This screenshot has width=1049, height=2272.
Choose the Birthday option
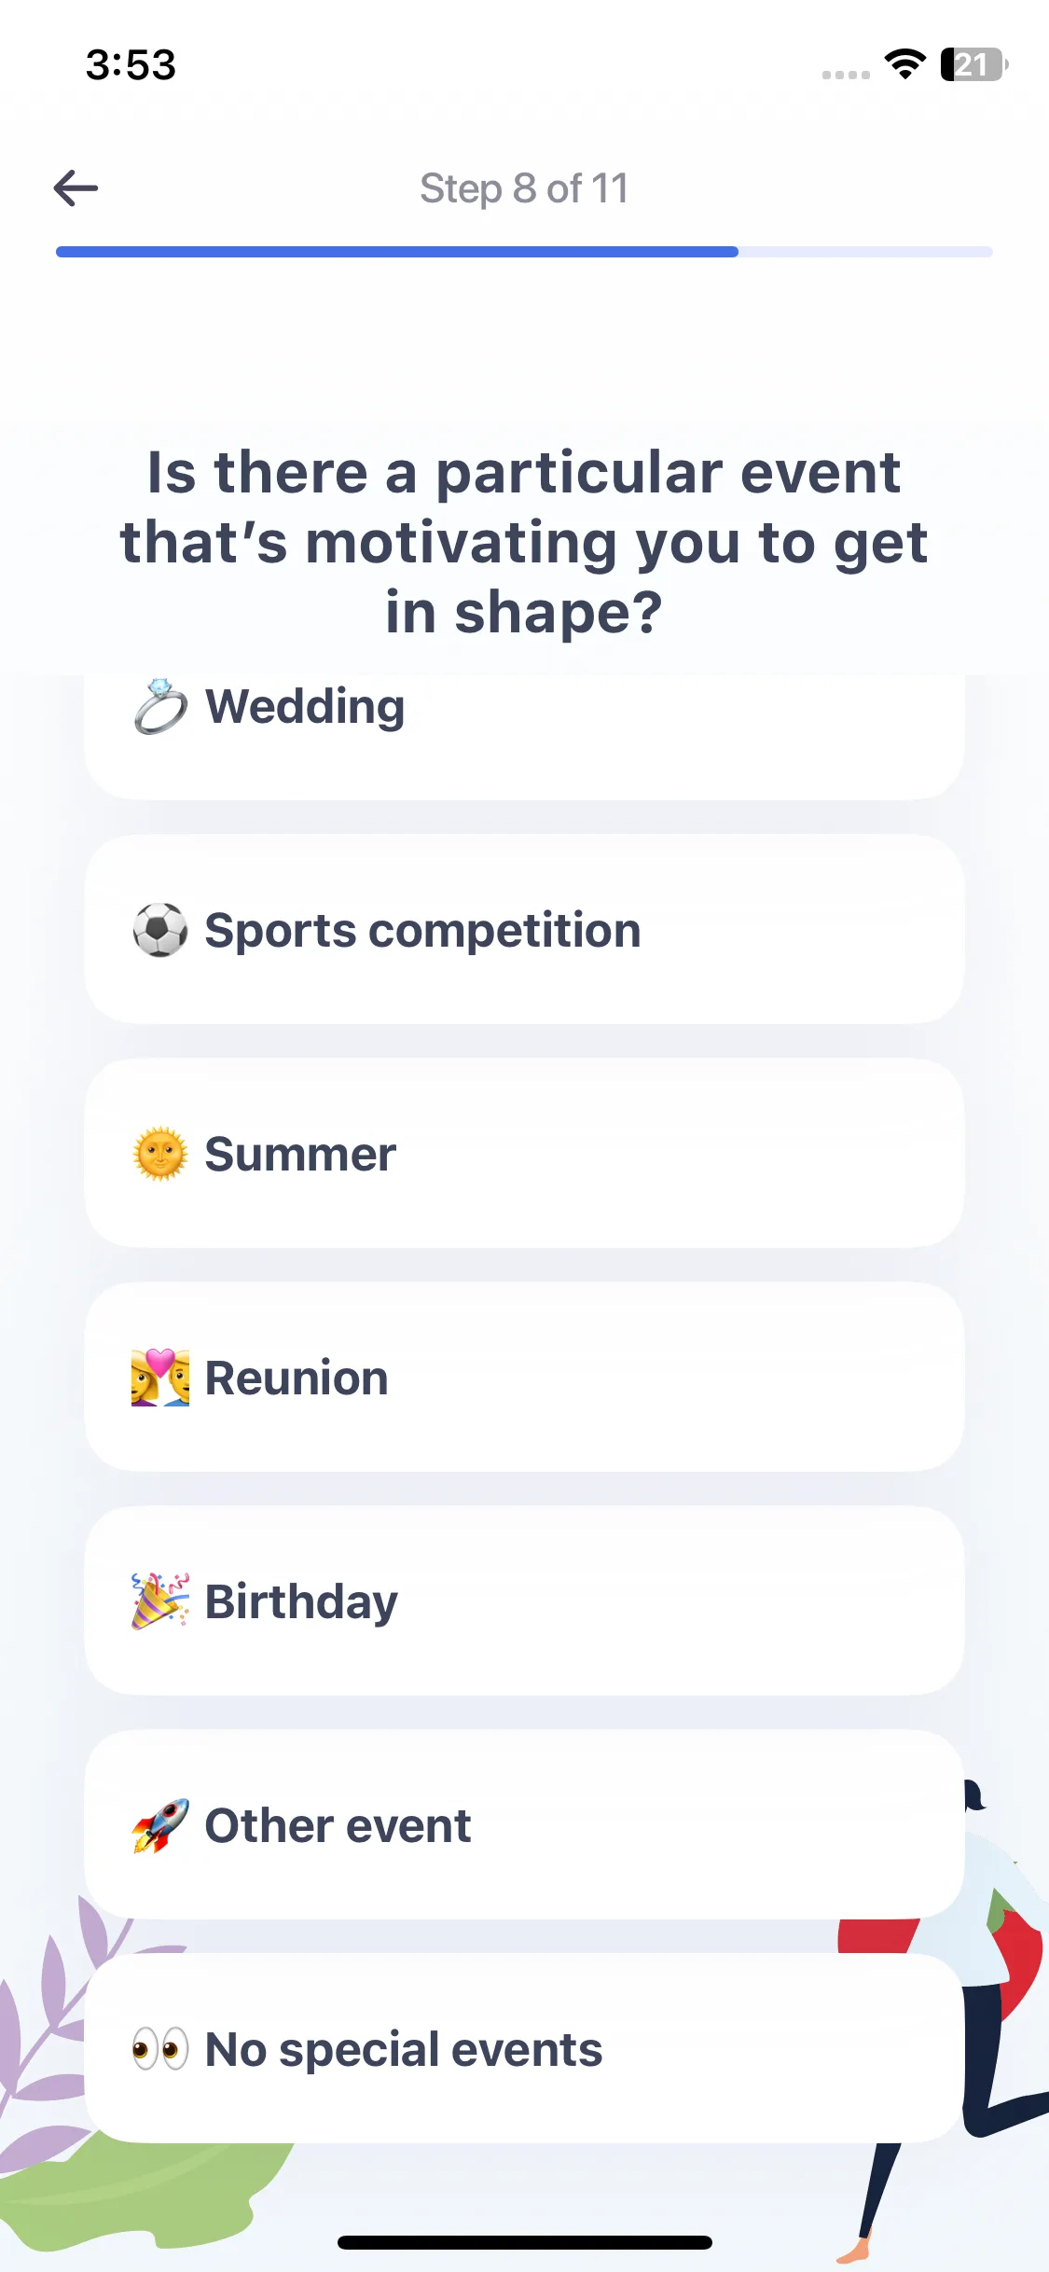(x=524, y=1601)
